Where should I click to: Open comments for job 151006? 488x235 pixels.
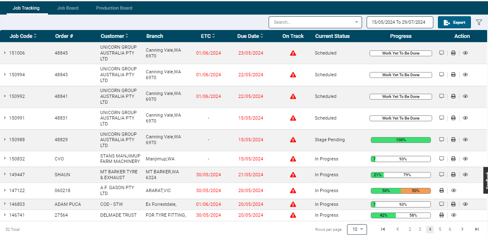[441, 53]
